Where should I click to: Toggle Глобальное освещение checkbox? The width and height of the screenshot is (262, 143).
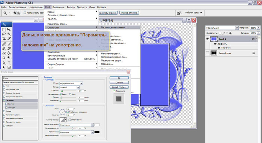tap(68, 112)
